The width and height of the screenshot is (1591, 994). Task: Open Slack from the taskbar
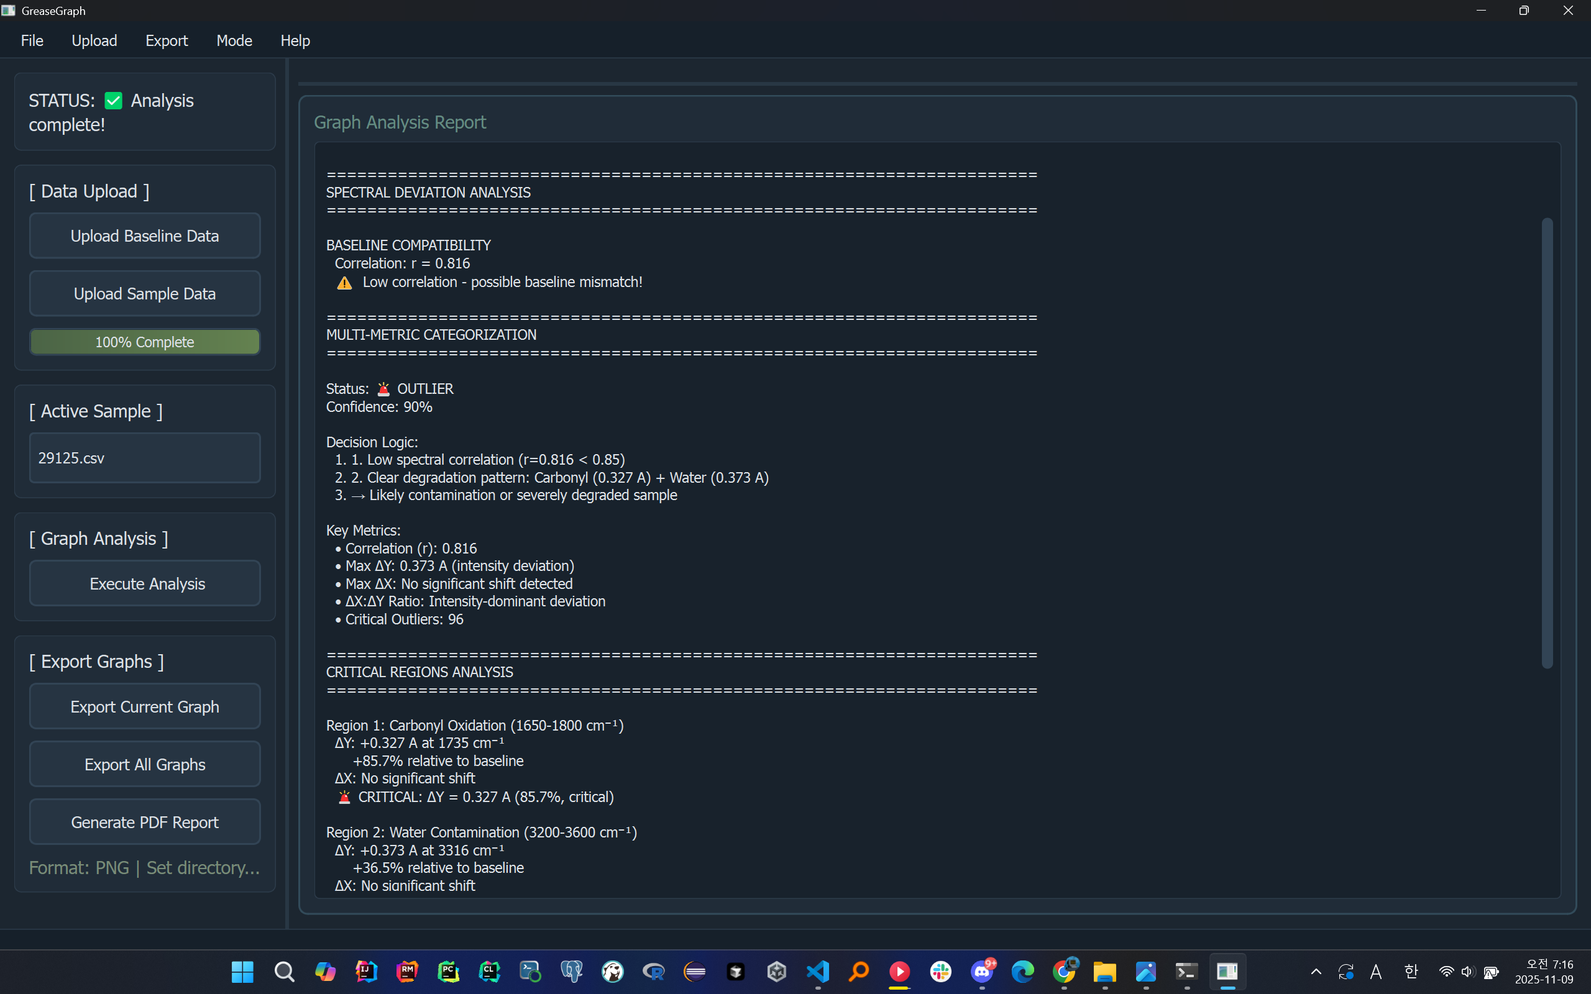(x=941, y=972)
